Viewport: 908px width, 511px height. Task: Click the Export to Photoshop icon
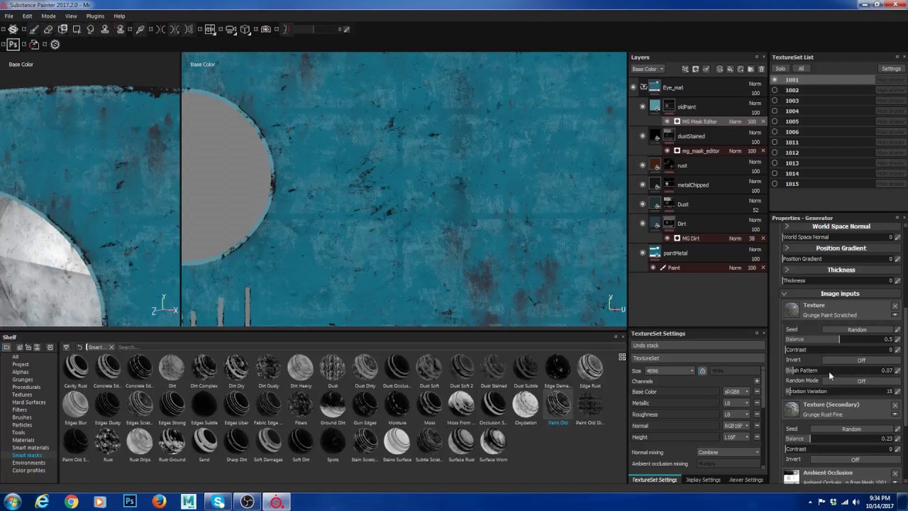pos(13,44)
